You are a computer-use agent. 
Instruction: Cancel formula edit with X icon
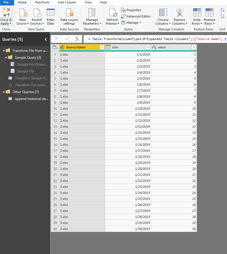(x=56, y=39)
